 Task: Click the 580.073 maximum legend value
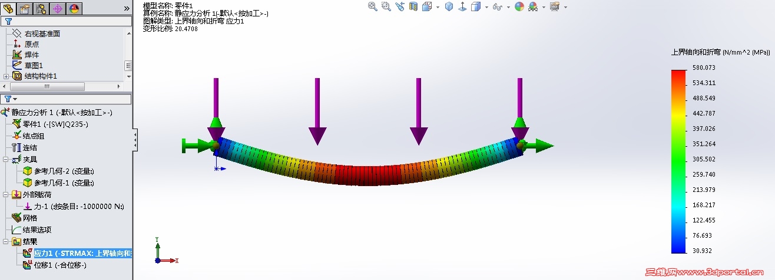[x=704, y=68]
